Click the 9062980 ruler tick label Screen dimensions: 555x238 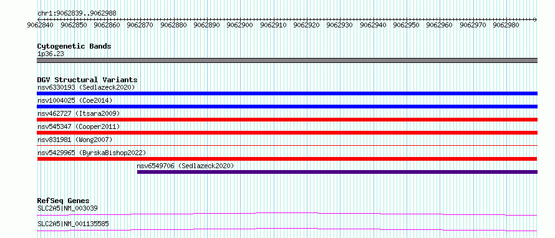506,25
